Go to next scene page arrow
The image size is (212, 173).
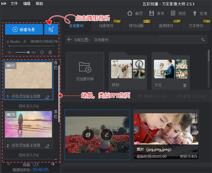53,164
